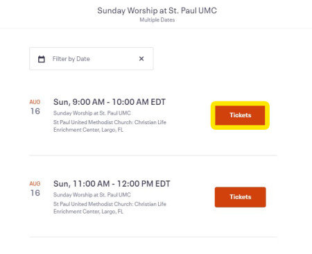312x254 pixels.
Task: Click the AUG month label of the first event
Action: 35,102
